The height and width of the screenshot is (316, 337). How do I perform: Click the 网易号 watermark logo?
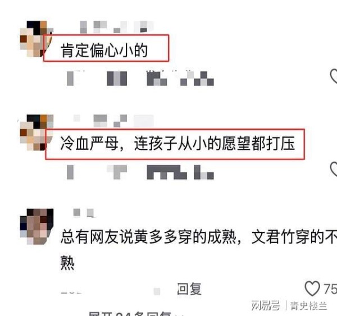point(266,305)
